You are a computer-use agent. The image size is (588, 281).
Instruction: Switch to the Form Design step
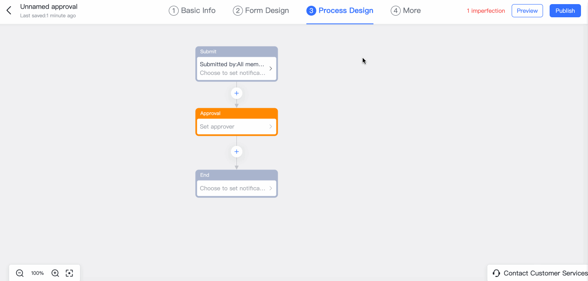point(260,10)
